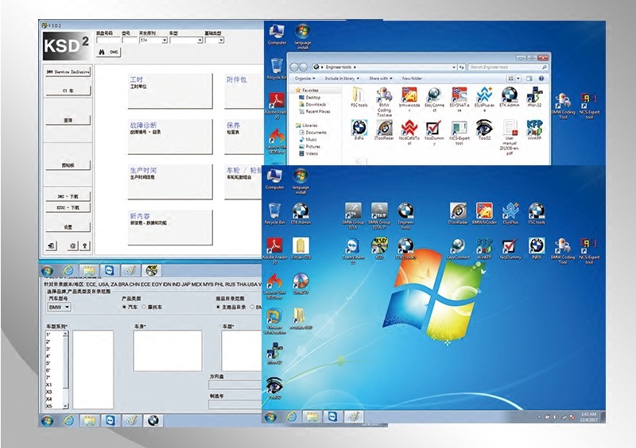Open the User manual PDF file
Viewport: 636px width, 448px height.
(x=510, y=137)
